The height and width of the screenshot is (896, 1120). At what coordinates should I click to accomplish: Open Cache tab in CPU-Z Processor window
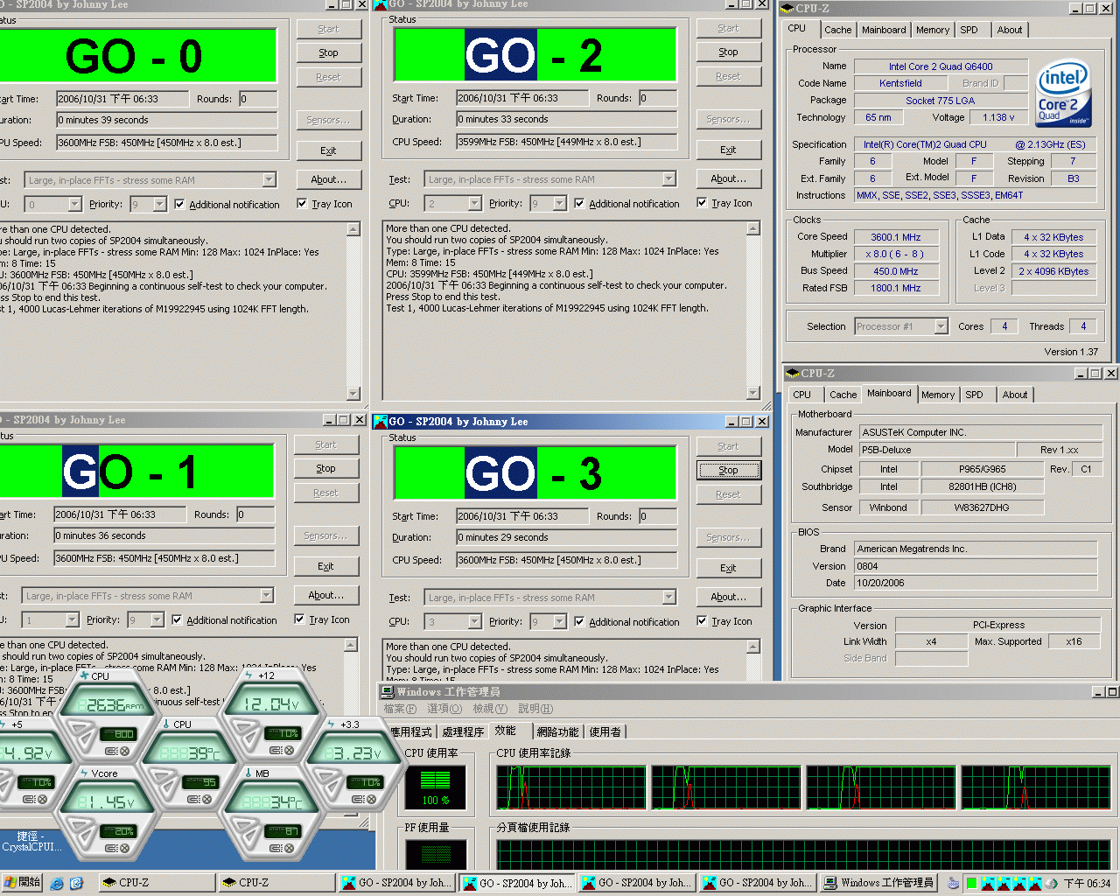[837, 30]
